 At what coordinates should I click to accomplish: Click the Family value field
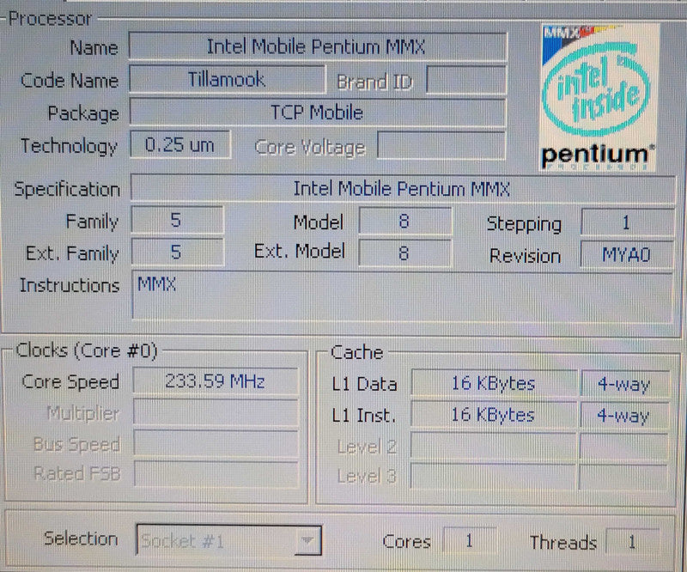coord(177,220)
